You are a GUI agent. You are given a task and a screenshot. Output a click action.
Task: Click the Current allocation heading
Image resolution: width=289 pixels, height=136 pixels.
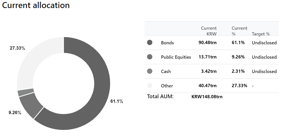pyautogui.click(x=36, y=5)
